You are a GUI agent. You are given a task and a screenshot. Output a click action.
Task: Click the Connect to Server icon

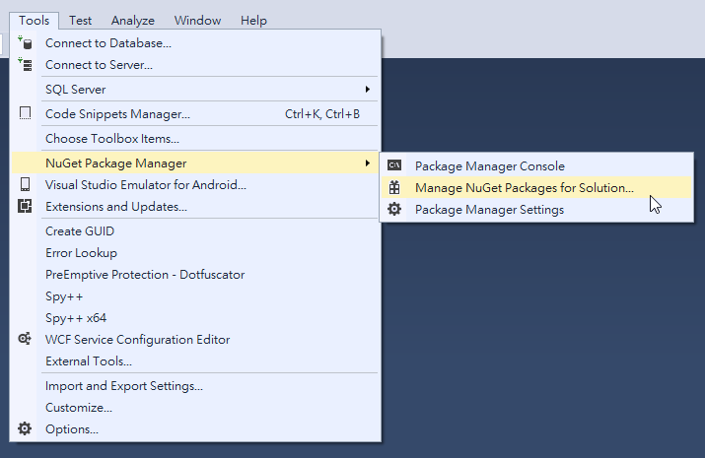point(26,65)
